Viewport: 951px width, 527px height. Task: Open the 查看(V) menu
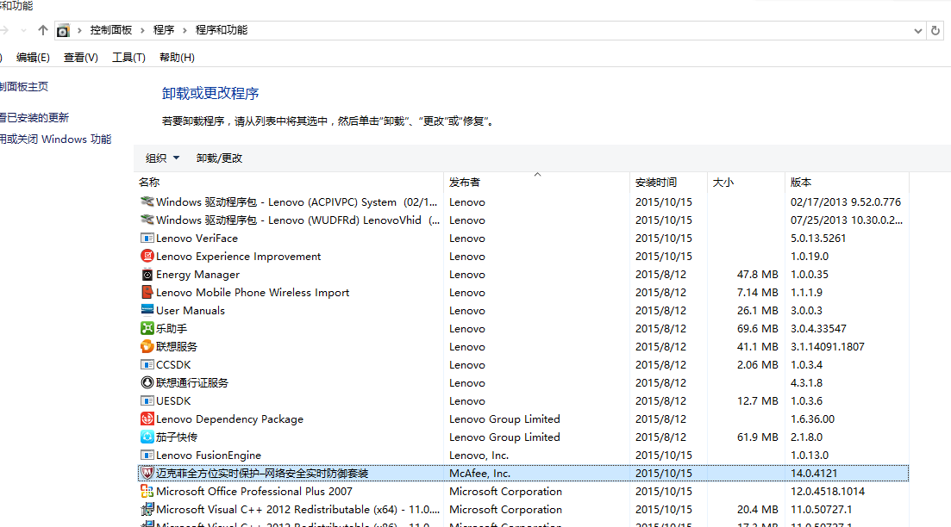[x=81, y=58]
